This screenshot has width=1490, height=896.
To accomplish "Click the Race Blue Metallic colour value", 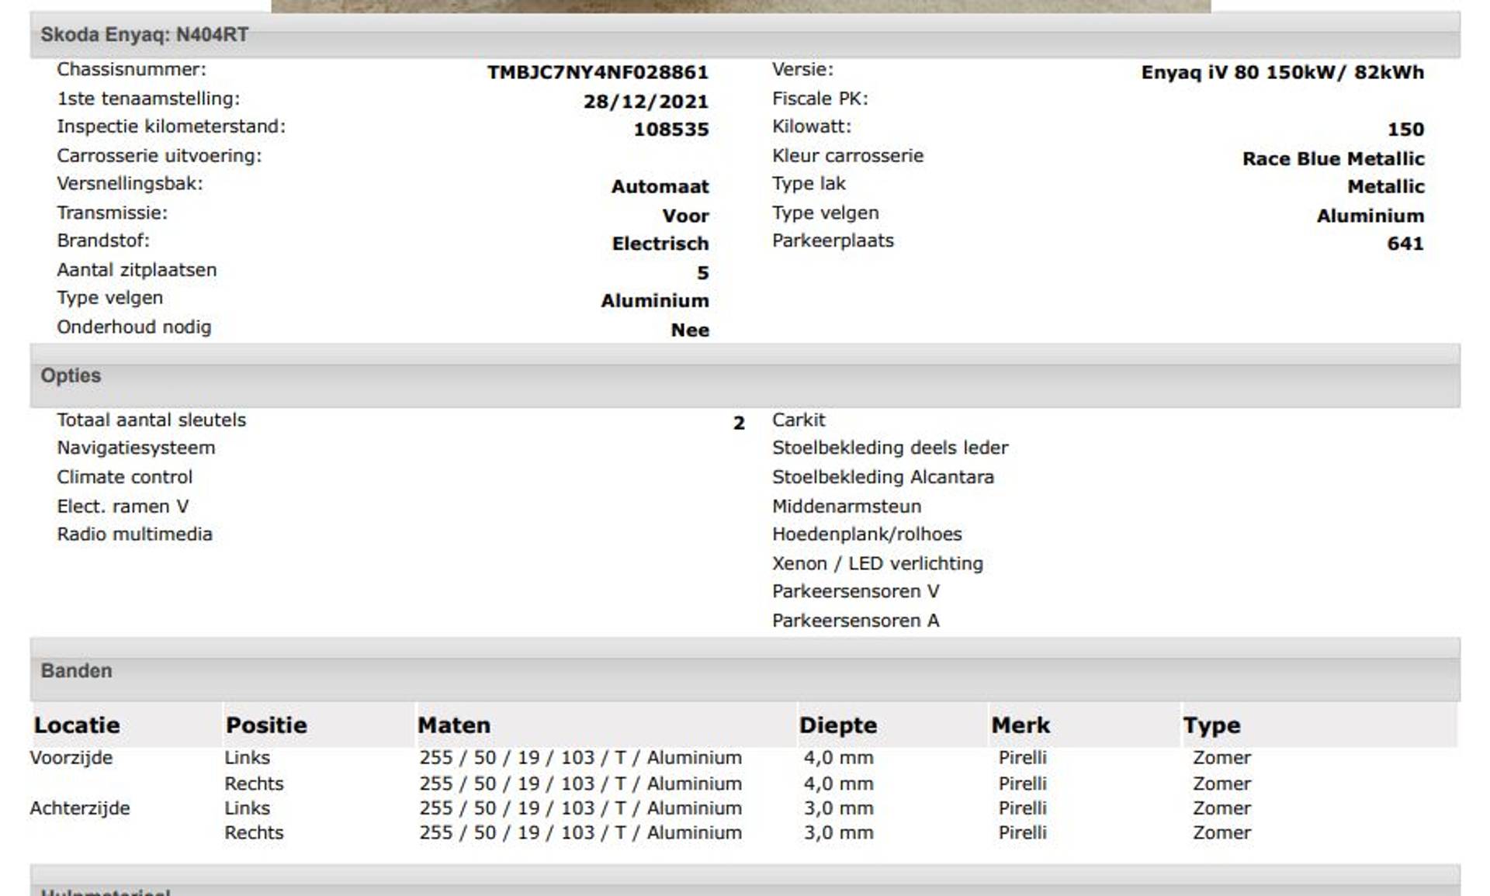I will point(1332,159).
